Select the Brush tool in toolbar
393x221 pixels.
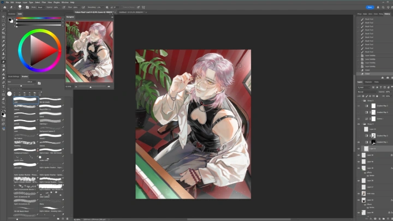point(3,50)
